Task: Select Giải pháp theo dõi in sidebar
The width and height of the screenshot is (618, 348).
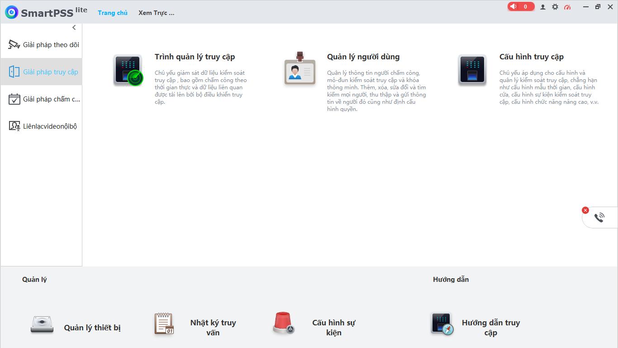Action: (x=43, y=45)
